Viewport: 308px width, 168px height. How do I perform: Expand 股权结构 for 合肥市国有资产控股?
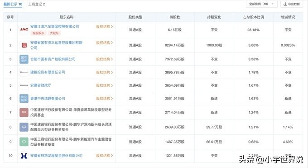pyautogui.click(x=104, y=59)
